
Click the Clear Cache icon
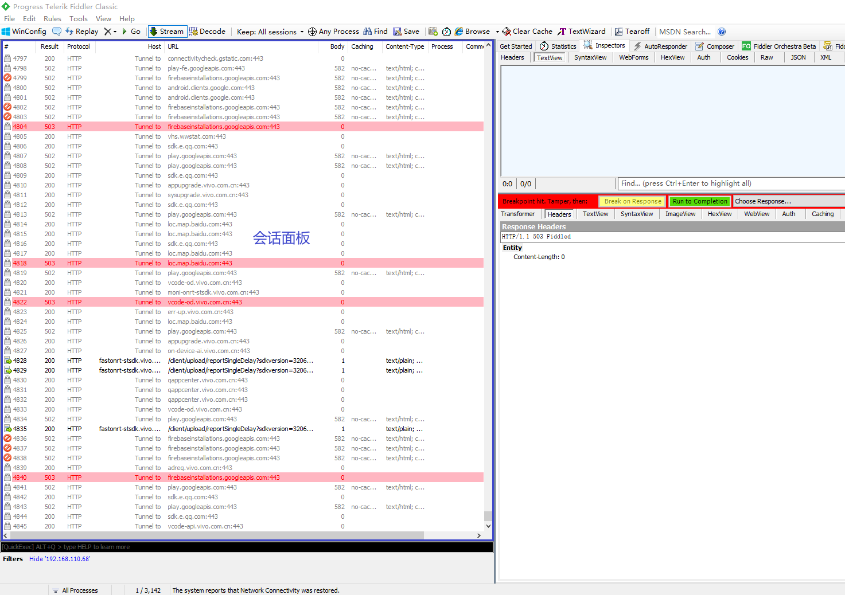tap(526, 32)
